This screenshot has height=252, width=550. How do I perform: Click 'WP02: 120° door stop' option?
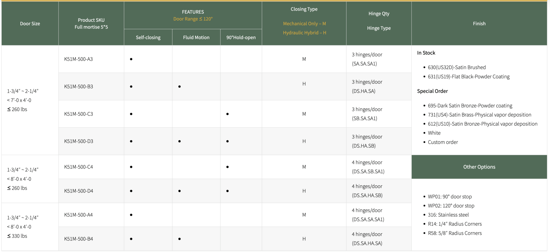(x=451, y=206)
